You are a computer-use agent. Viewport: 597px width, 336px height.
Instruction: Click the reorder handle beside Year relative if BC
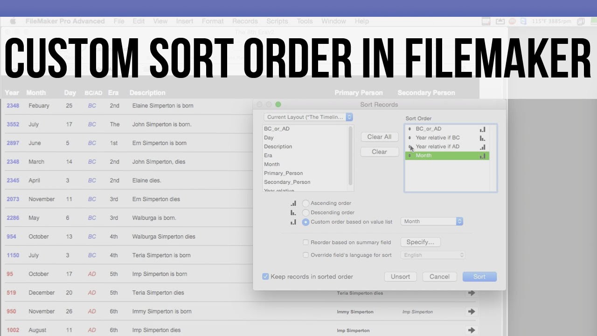coord(410,138)
